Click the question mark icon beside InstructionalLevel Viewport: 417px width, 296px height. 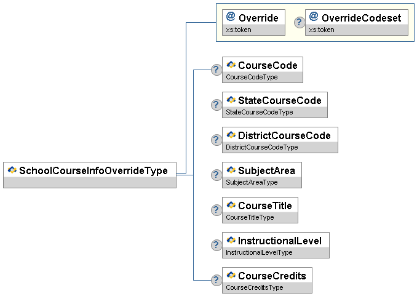coord(216,245)
